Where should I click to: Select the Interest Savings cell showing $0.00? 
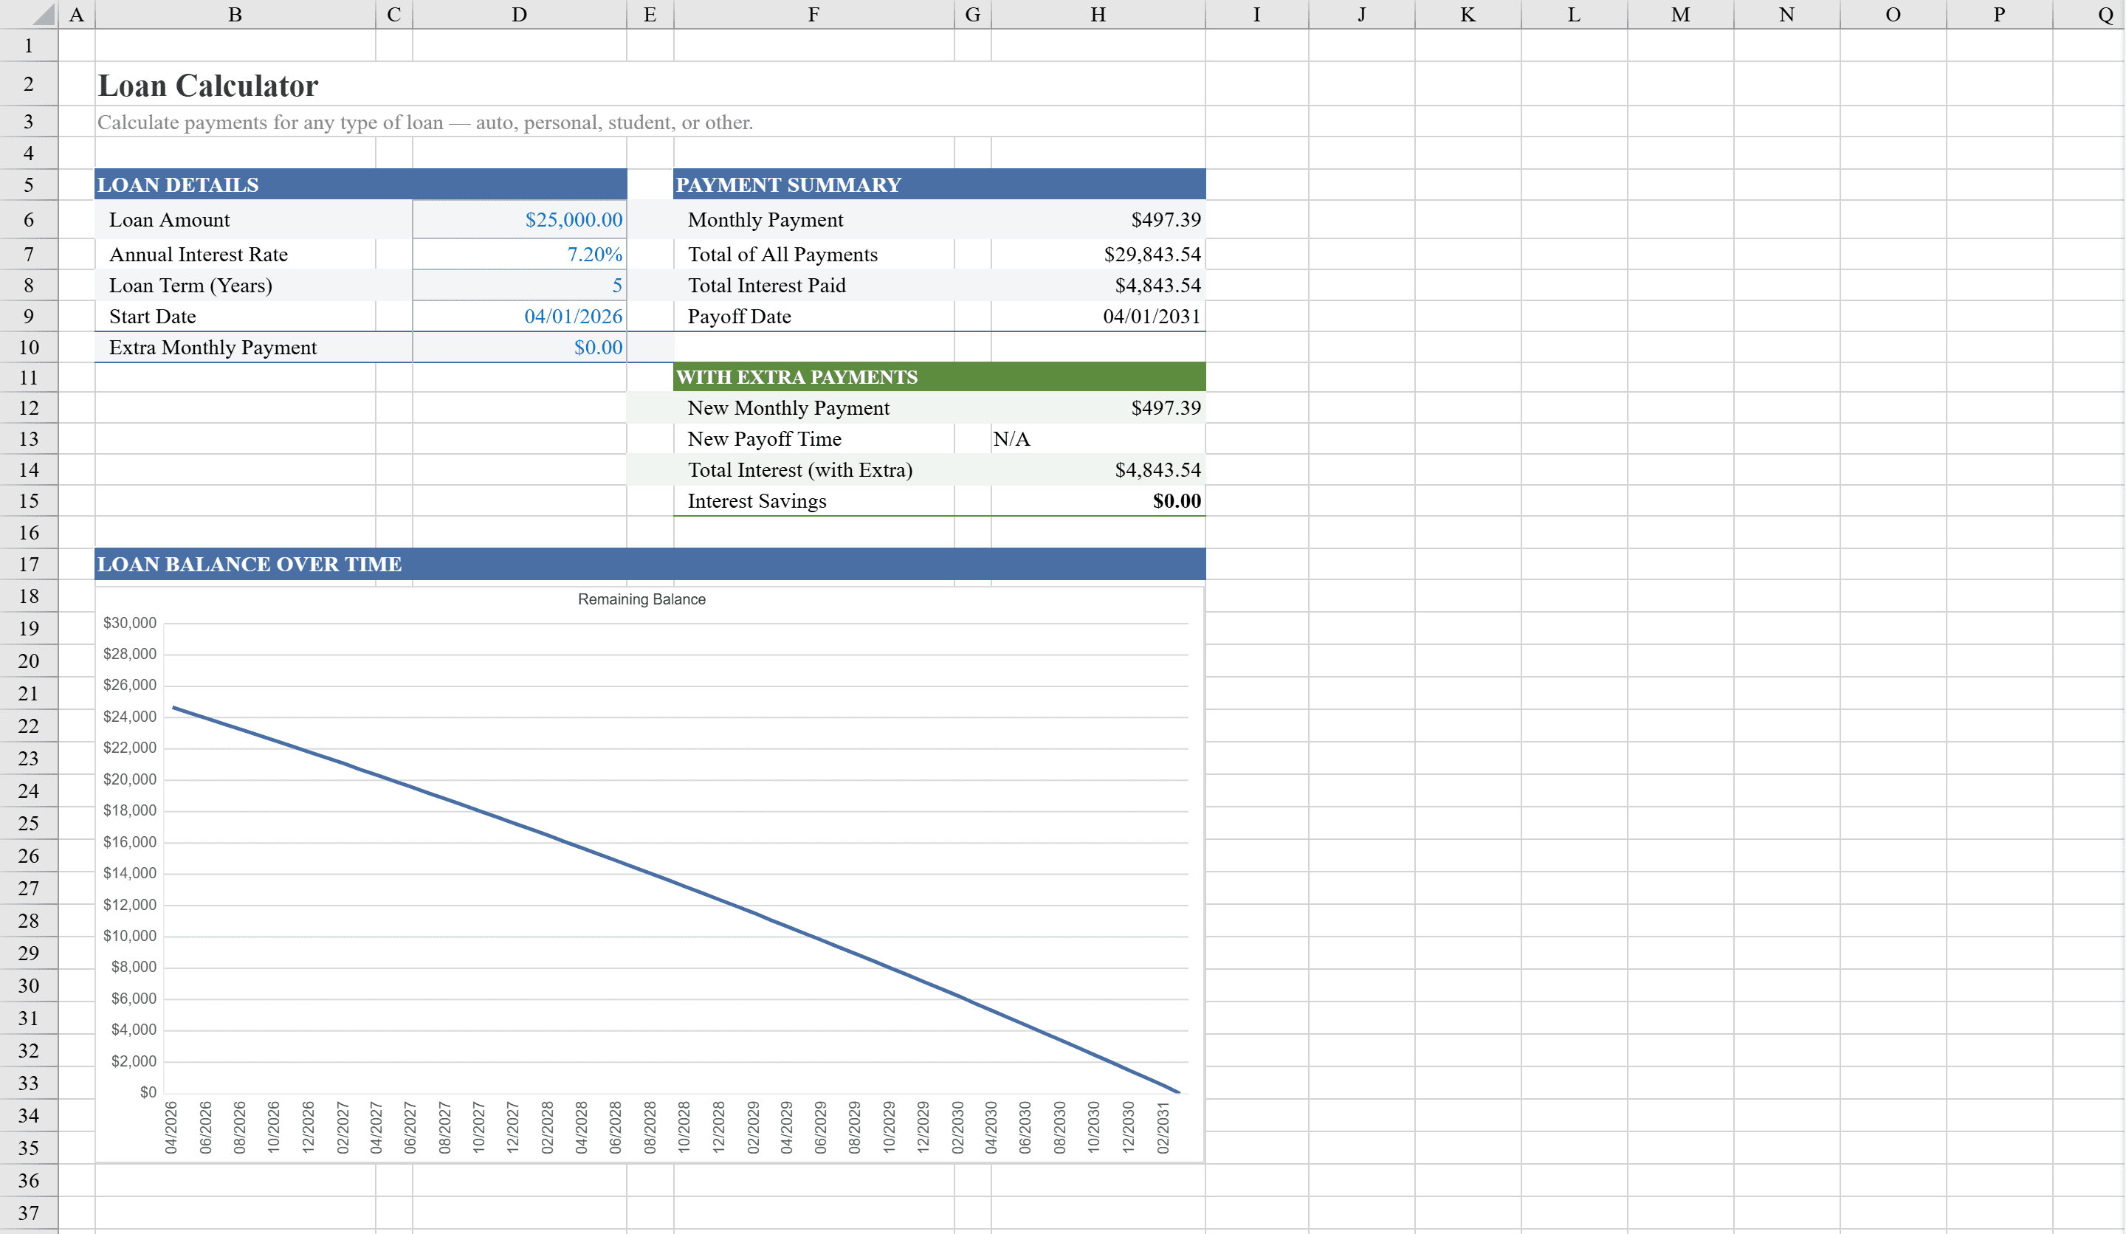pyautogui.click(x=1097, y=500)
